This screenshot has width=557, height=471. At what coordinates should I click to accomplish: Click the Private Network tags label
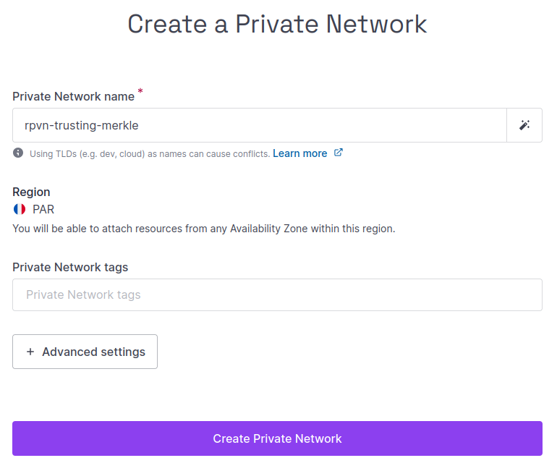tap(70, 267)
